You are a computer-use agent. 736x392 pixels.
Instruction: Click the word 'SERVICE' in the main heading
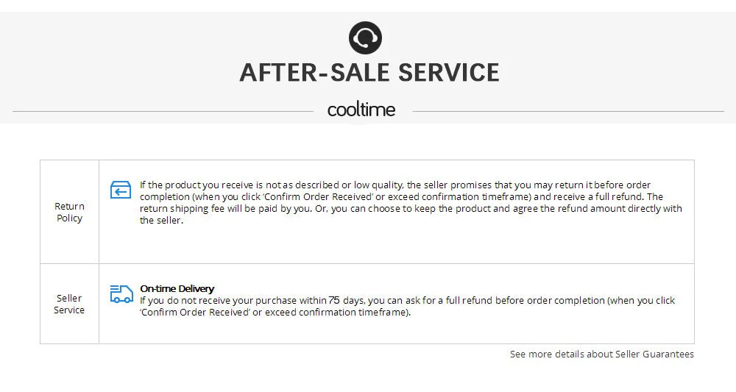[x=448, y=73]
